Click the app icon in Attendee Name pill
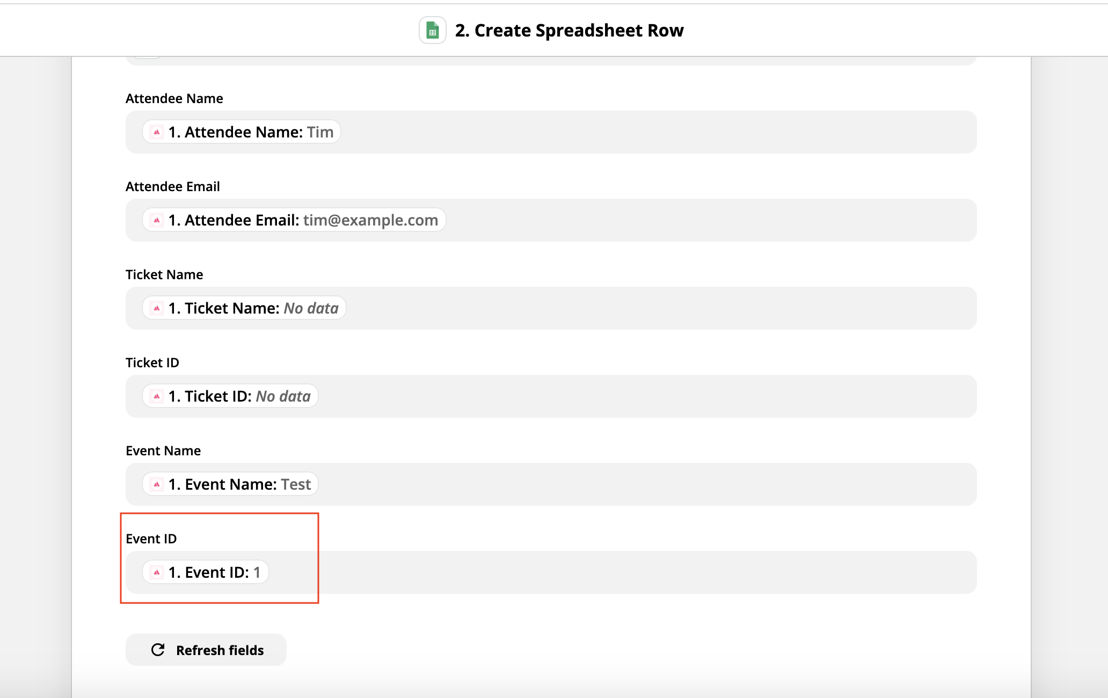Screen dimensions: 1108x698 point(157,132)
